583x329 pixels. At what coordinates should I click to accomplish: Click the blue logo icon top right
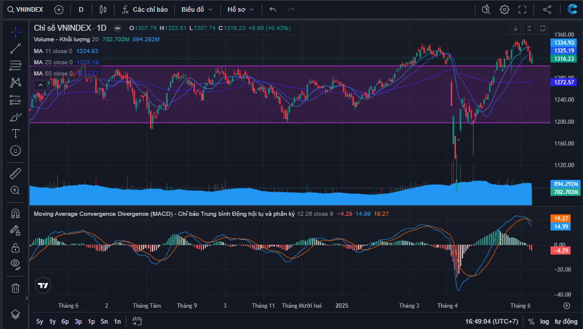point(572,9)
